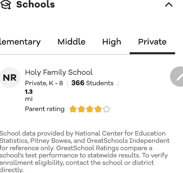Click the 1.3 mi distance text
Viewport: 183px width, 173px height.
pos(29,95)
